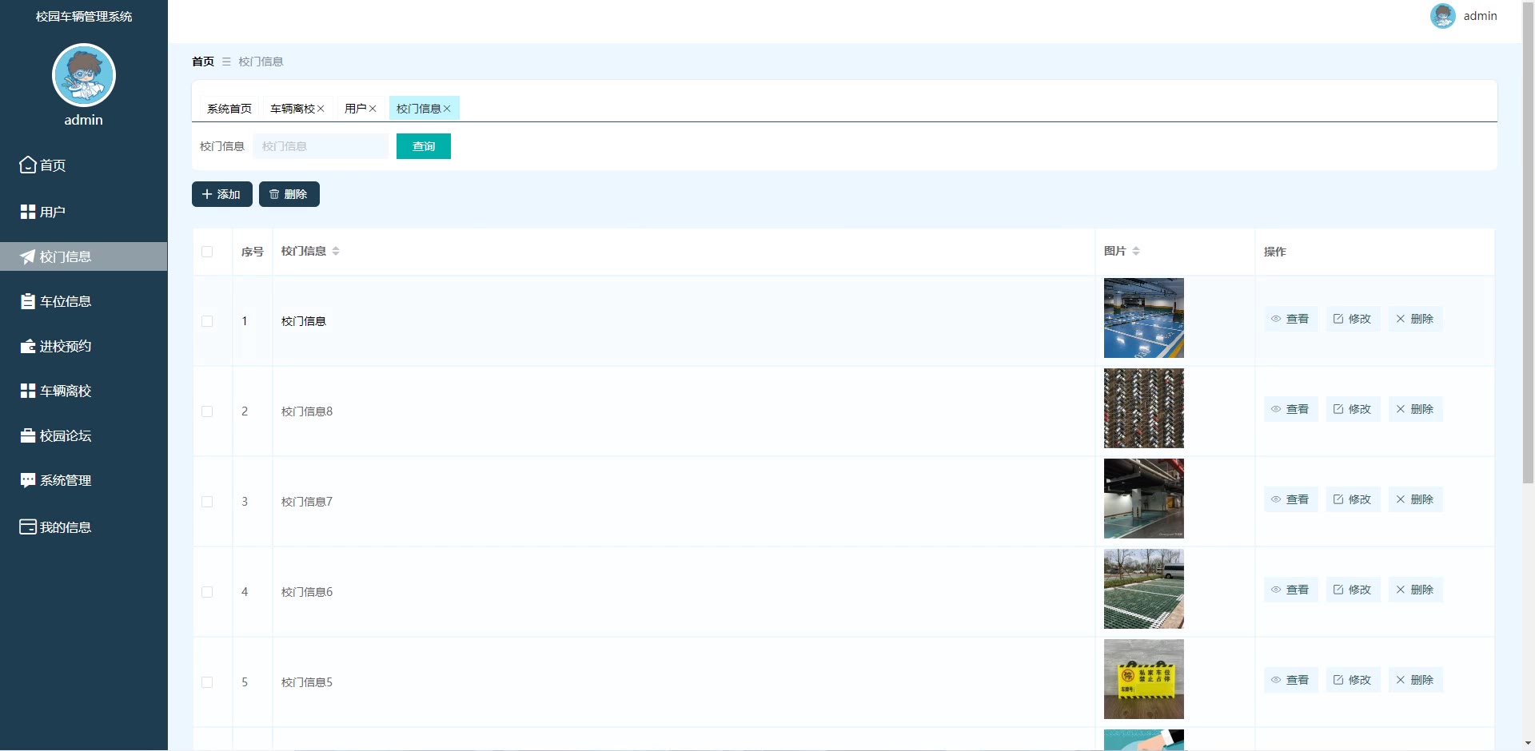Click the 校园车辆管理系统 title
The width and height of the screenshot is (1535, 751).
coord(84,16)
